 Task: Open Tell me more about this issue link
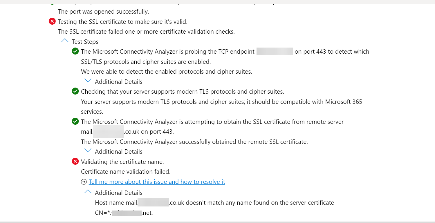pyautogui.click(x=157, y=182)
